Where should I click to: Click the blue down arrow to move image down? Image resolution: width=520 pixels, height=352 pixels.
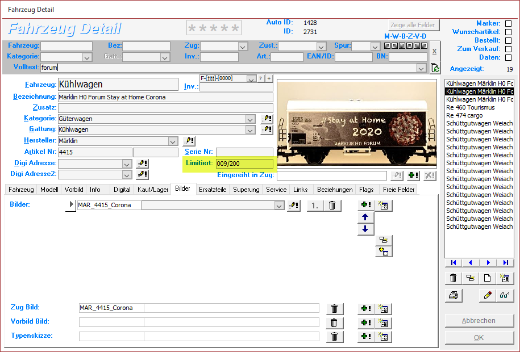(x=365, y=229)
